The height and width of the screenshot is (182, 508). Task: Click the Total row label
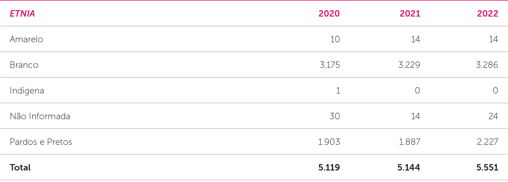pos(20,168)
